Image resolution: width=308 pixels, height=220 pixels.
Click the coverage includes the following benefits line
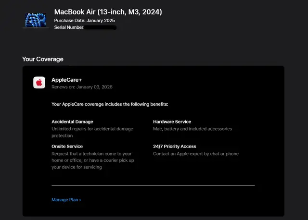(110, 104)
